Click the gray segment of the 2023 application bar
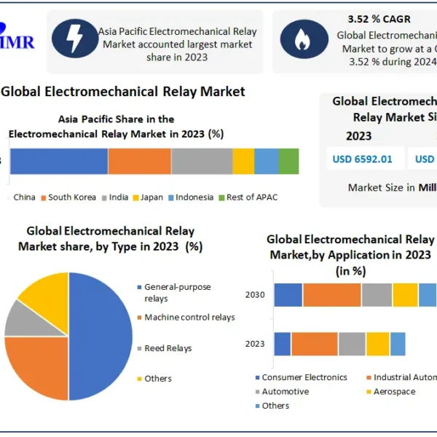The height and width of the screenshot is (437, 437). click(x=352, y=344)
